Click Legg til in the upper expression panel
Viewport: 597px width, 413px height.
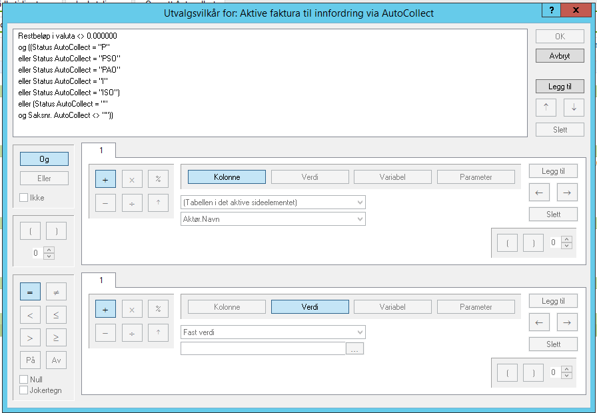coord(553,171)
